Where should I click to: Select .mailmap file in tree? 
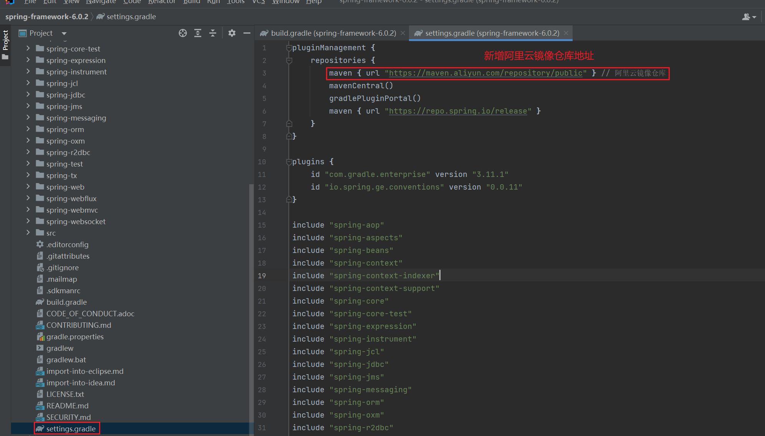(x=62, y=279)
